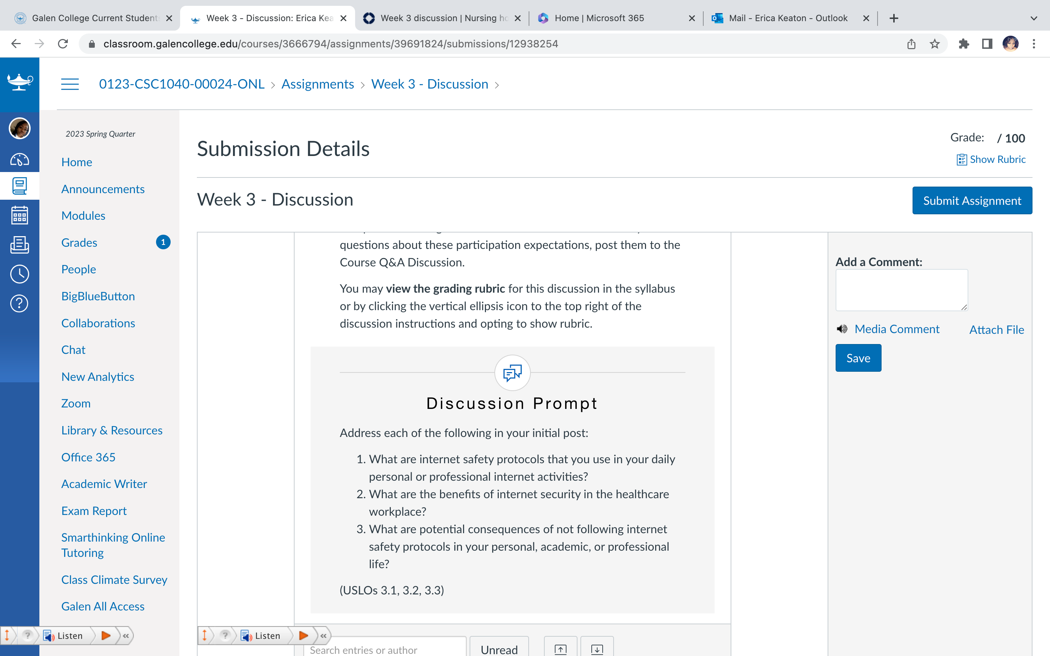Viewport: 1050px width, 656px height.
Task: Click the Submit Assignment button
Action: point(972,200)
